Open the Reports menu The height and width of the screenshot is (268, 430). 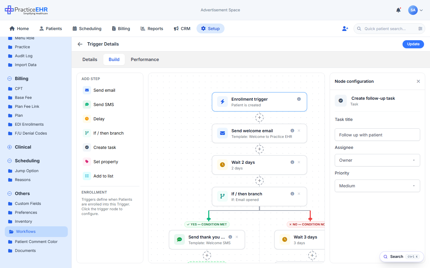152,29
